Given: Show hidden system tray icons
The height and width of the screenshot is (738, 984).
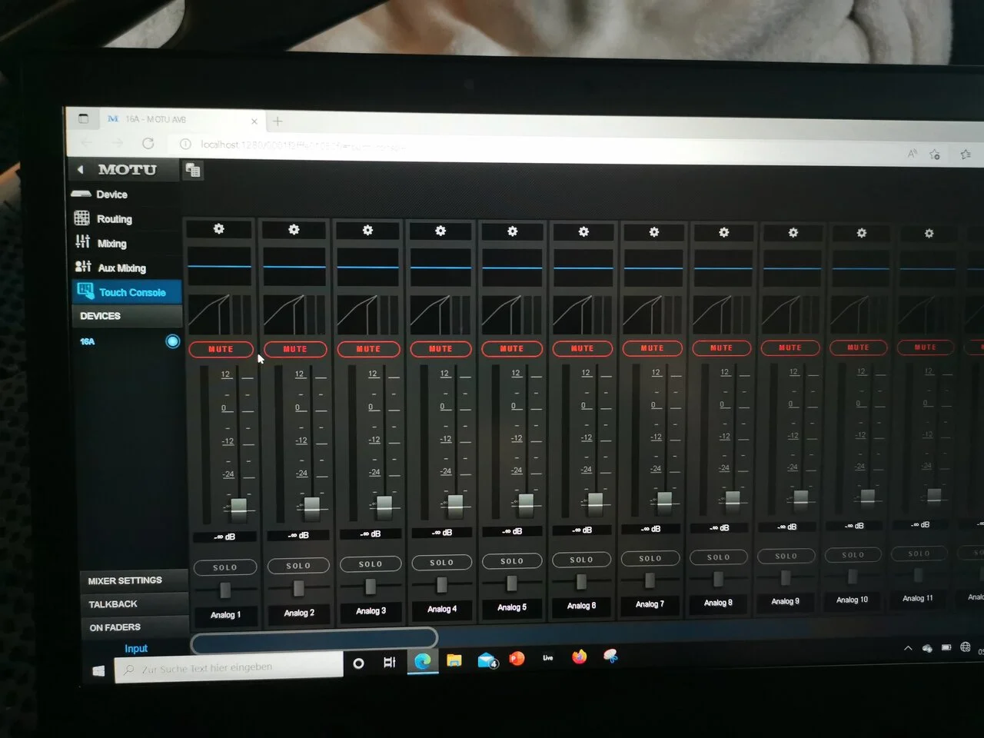Looking at the screenshot, I should pos(908,648).
